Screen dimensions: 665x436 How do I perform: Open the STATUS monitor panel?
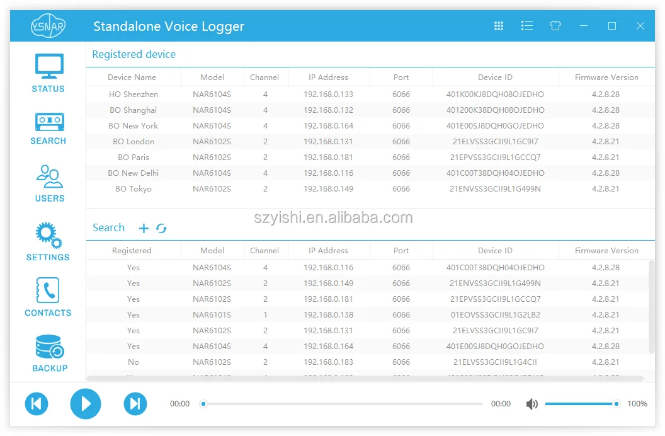48,71
